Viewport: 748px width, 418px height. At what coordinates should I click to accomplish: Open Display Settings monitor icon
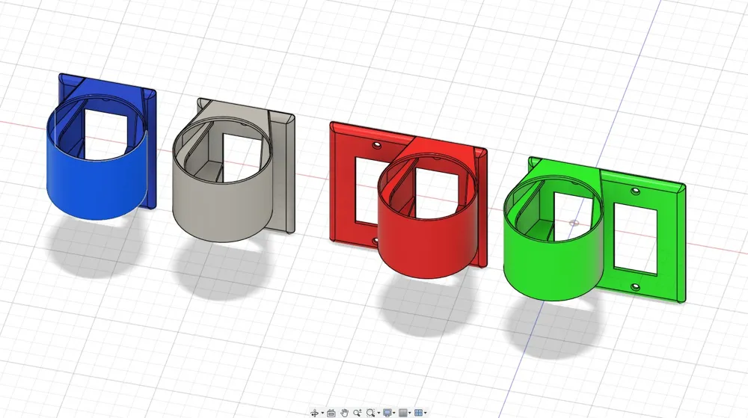[x=387, y=413]
